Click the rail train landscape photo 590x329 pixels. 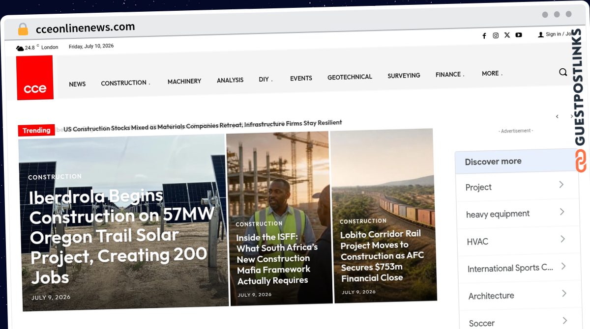[383, 216]
